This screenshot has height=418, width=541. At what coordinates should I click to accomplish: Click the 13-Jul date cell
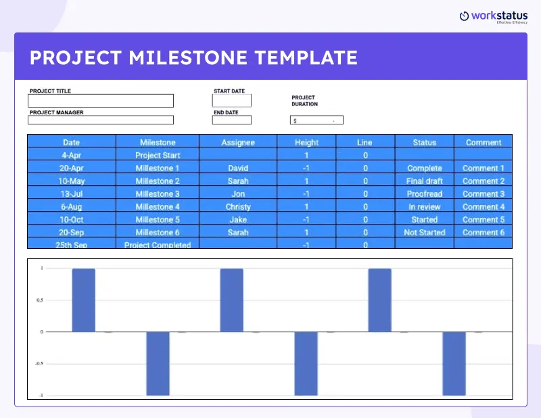coord(72,193)
